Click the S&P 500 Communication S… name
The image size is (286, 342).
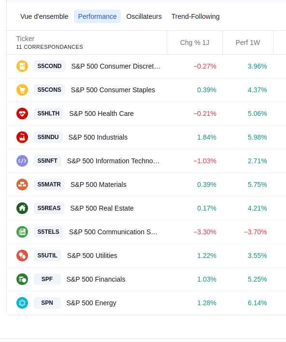tap(113, 232)
